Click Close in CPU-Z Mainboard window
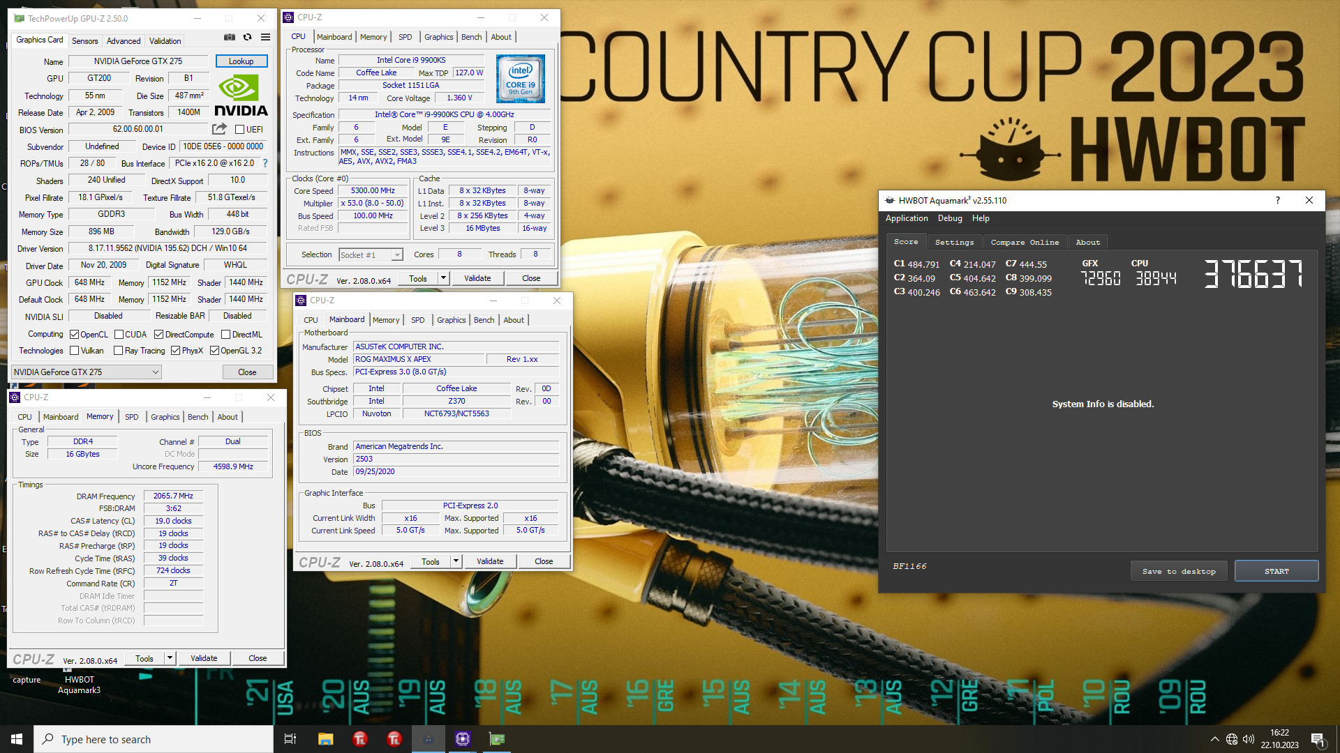Screen dimensions: 1340x753 click(x=544, y=561)
